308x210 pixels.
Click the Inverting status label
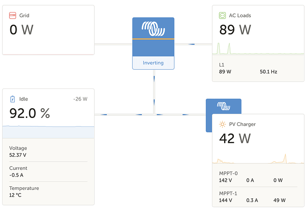pos(153,63)
